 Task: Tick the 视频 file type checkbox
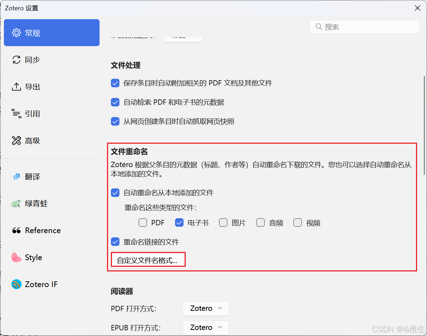[298, 223]
